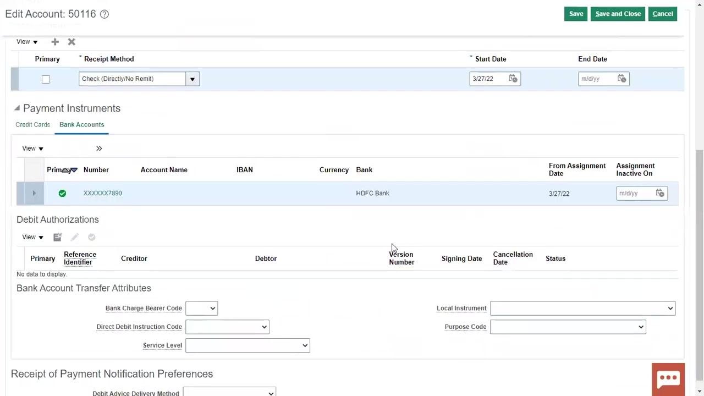Open Purpose Code dropdown

(x=568, y=327)
